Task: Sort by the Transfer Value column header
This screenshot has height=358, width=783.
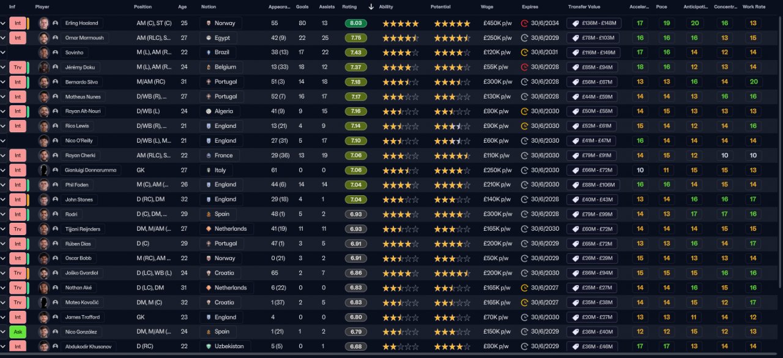Action: 584,7
